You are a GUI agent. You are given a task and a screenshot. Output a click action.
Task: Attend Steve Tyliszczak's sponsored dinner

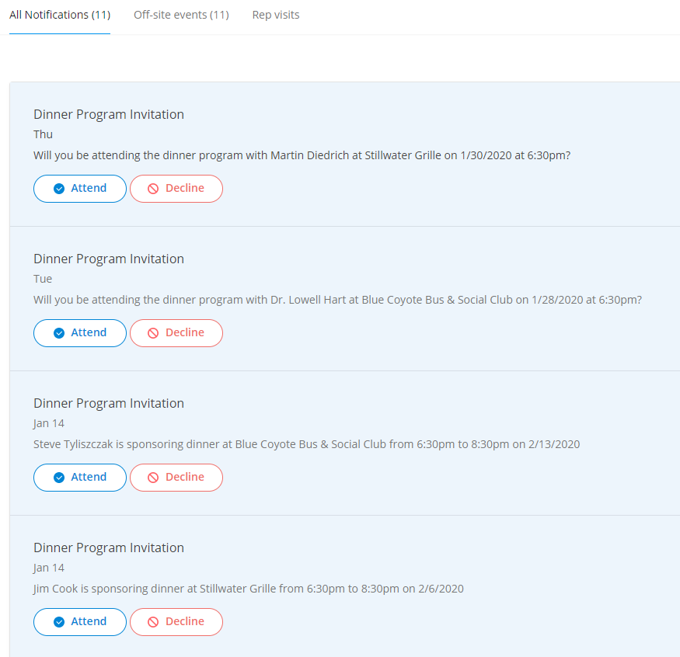click(80, 478)
